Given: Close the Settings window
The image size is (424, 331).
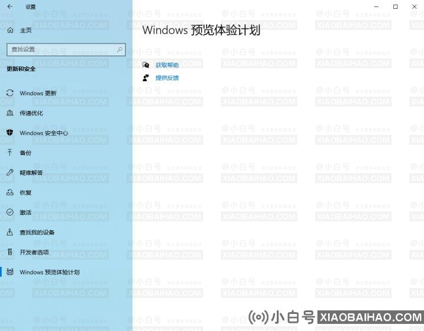Looking at the screenshot, I should (414, 6).
